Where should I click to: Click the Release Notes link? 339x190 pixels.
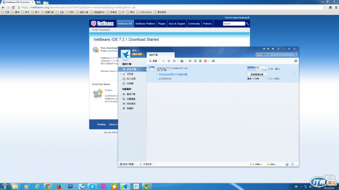108,71
